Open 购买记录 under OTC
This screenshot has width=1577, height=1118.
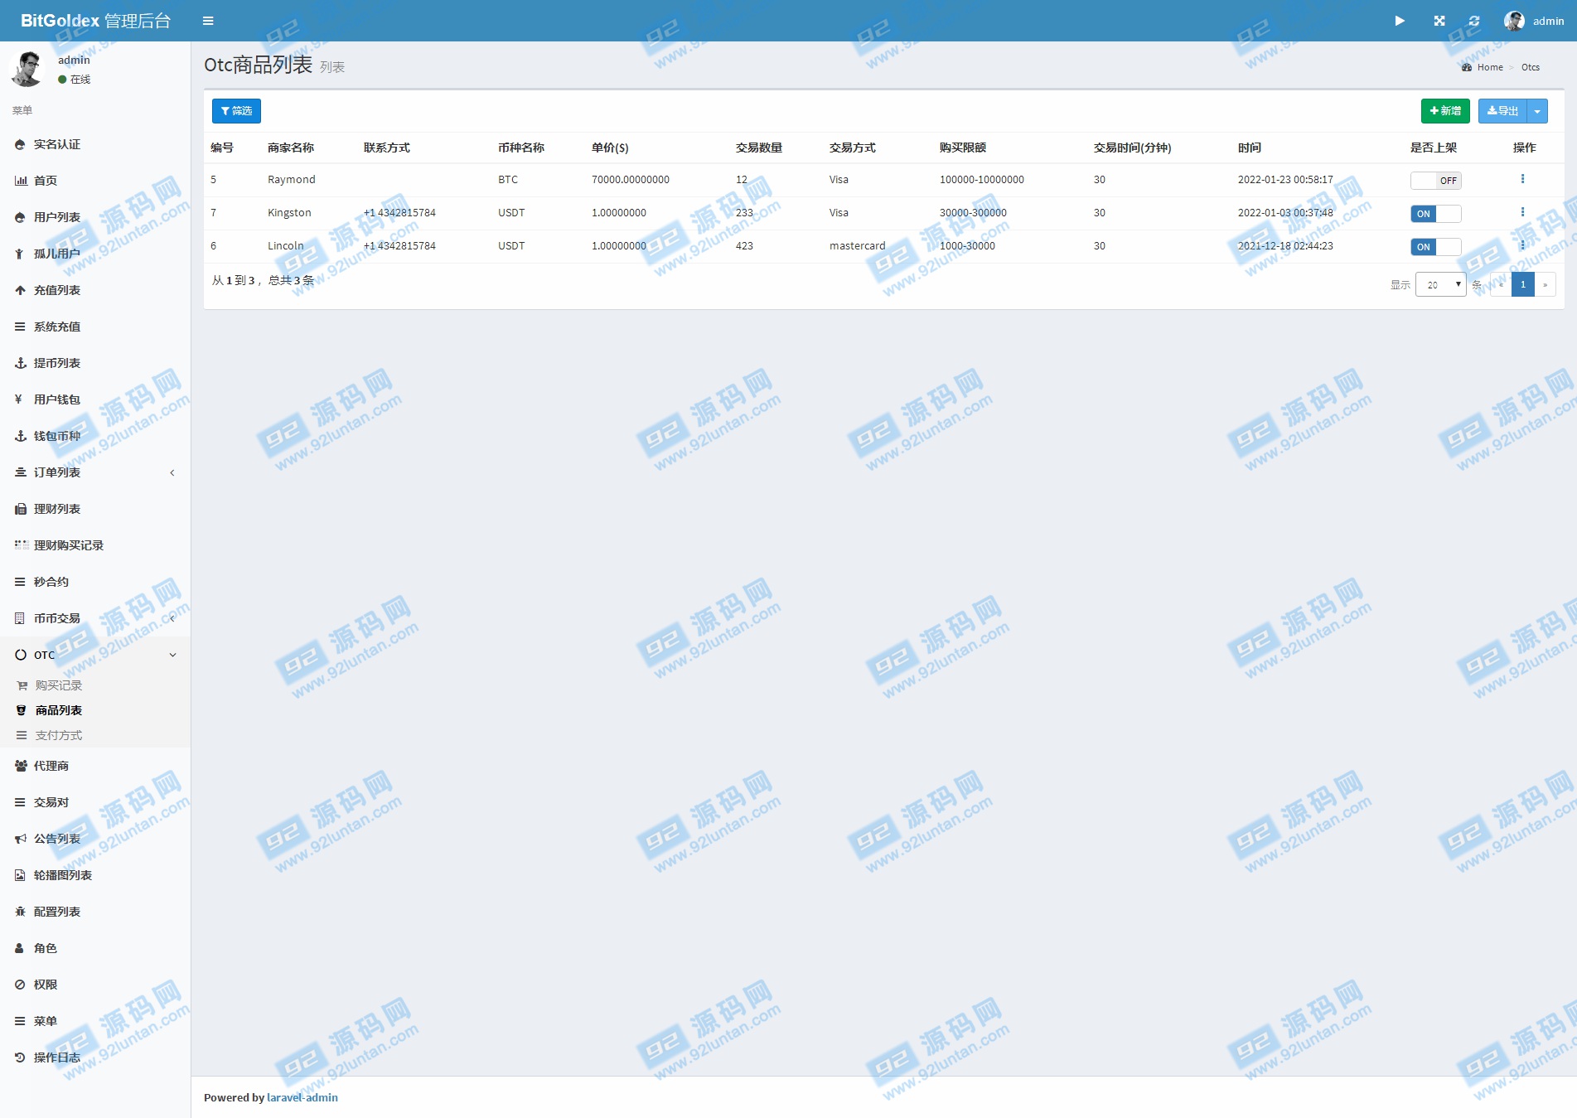(x=59, y=685)
